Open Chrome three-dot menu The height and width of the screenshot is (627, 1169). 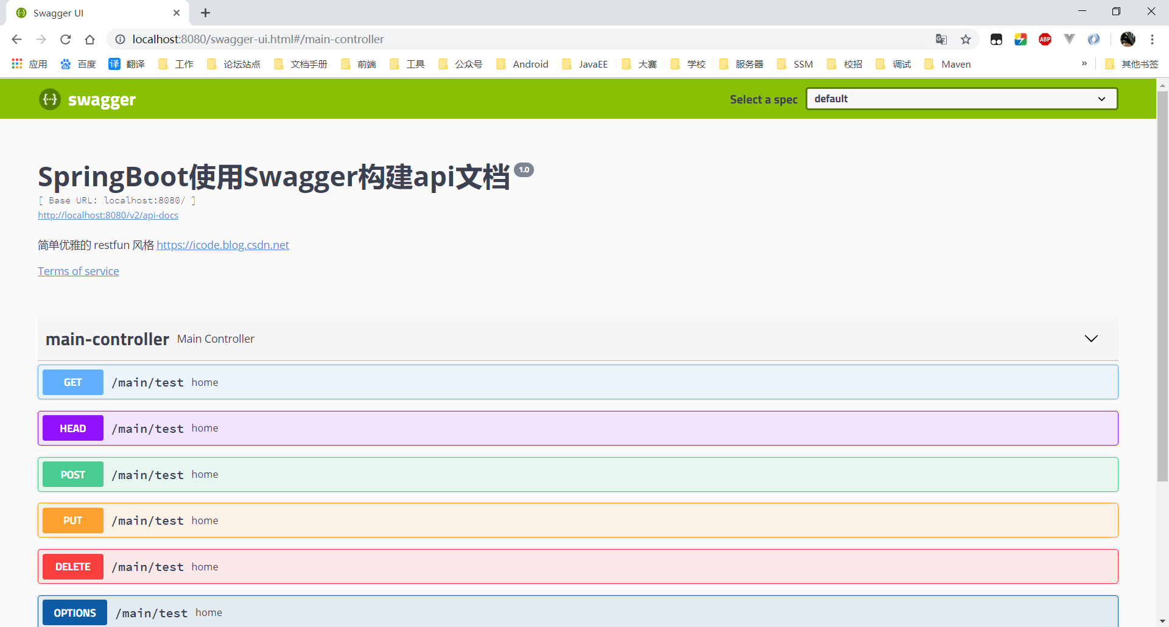[1152, 40]
